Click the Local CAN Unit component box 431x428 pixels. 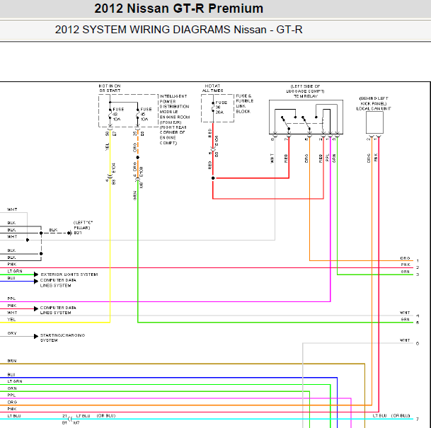(x=374, y=122)
